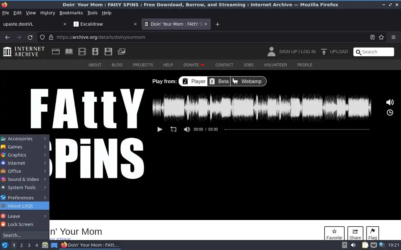Open the File menu

(x=6, y=13)
